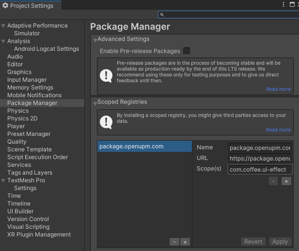
Task: Click the settings search field
Action: pos(228,15)
